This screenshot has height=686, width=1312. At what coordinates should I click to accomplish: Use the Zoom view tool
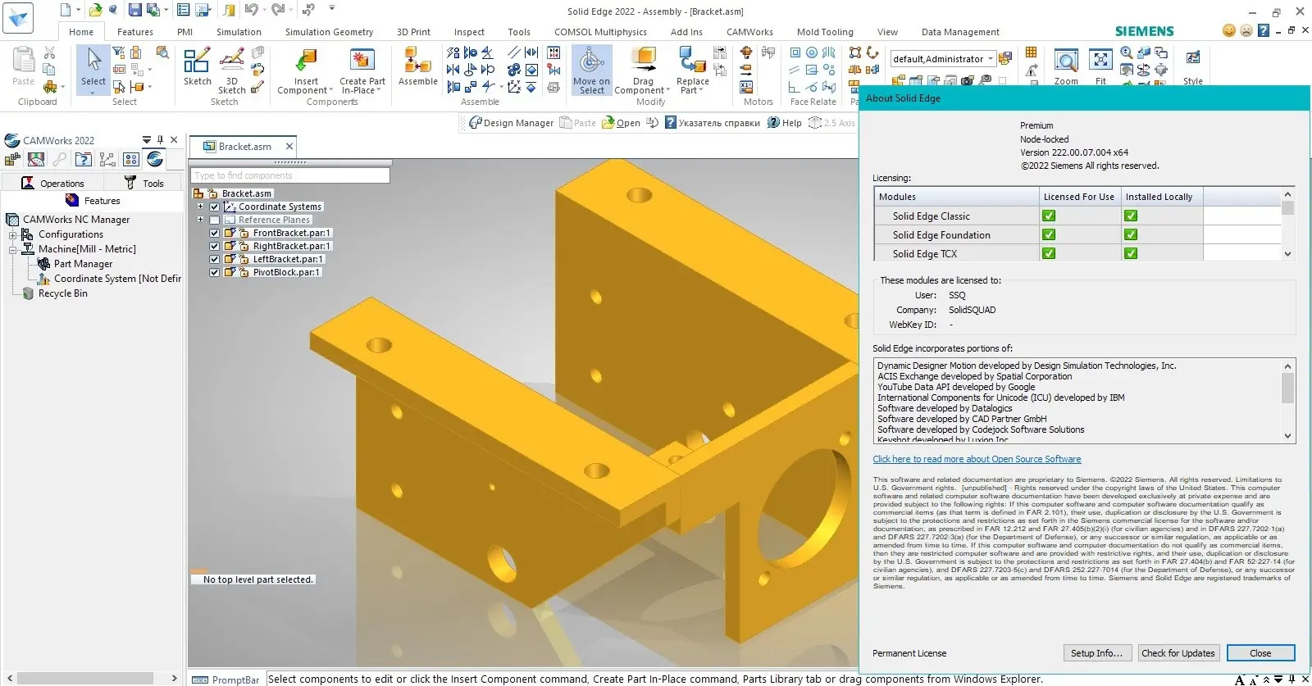1066,67
